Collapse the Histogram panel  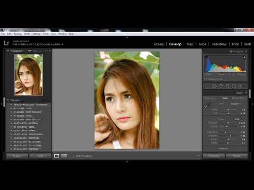246,51
